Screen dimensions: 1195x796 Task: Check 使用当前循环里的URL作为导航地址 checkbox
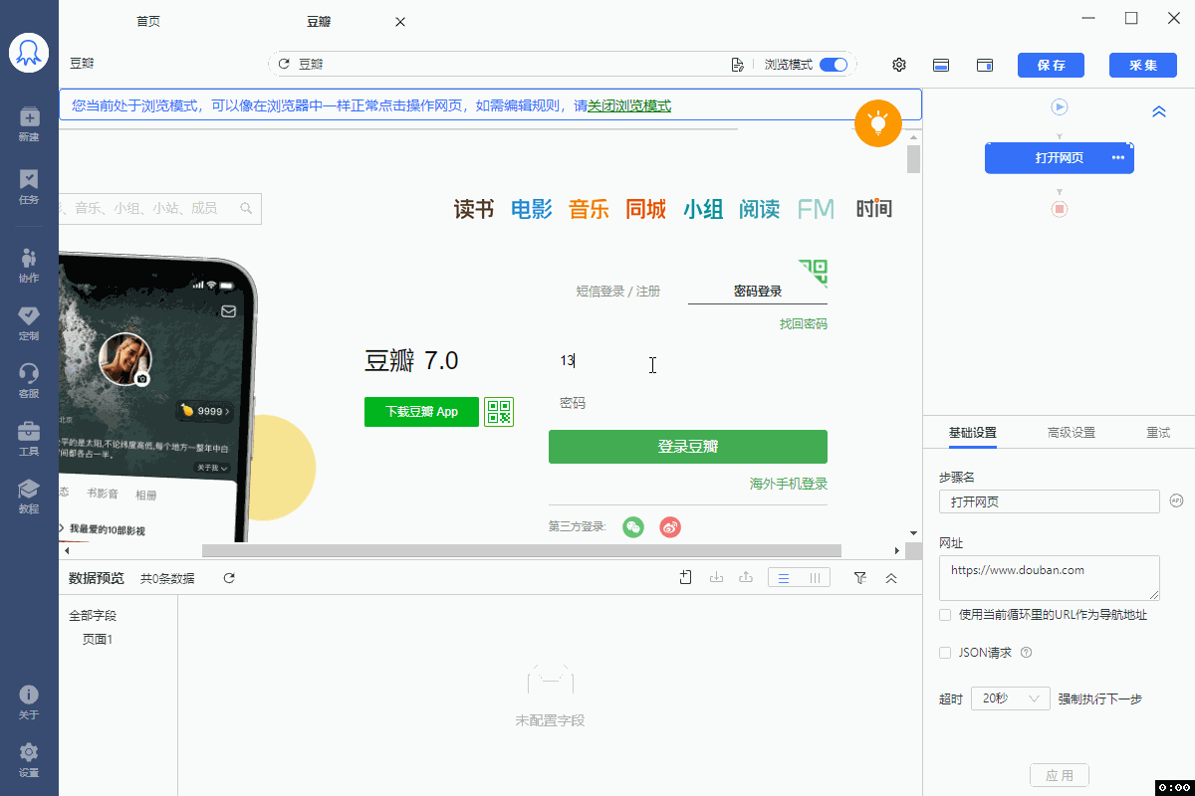[x=945, y=615]
